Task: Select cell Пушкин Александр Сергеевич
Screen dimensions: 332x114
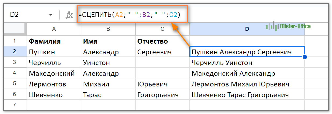Action: [247, 52]
